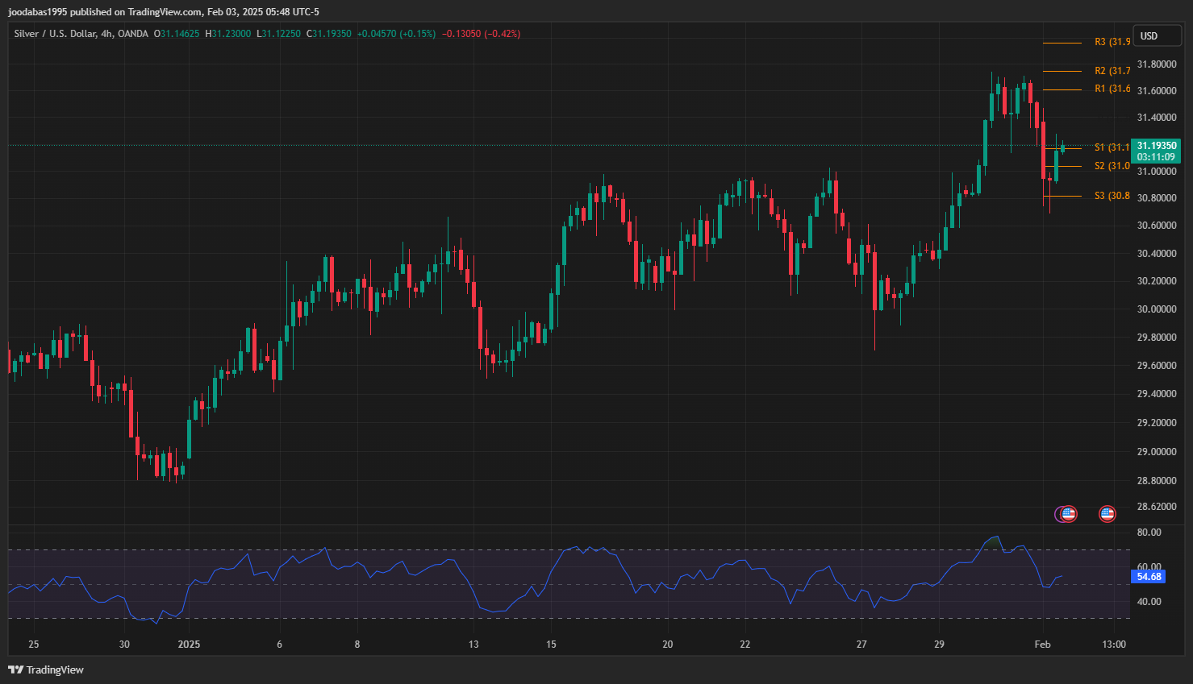Select the S1 pivot level label
This screenshot has width=1193, height=684.
click(1112, 147)
